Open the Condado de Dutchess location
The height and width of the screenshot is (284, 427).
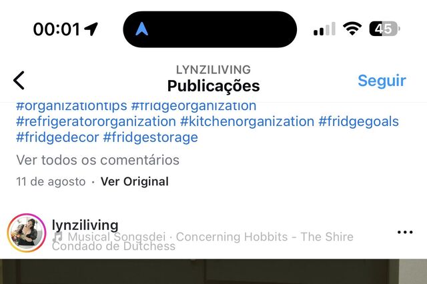[x=114, y=246]
